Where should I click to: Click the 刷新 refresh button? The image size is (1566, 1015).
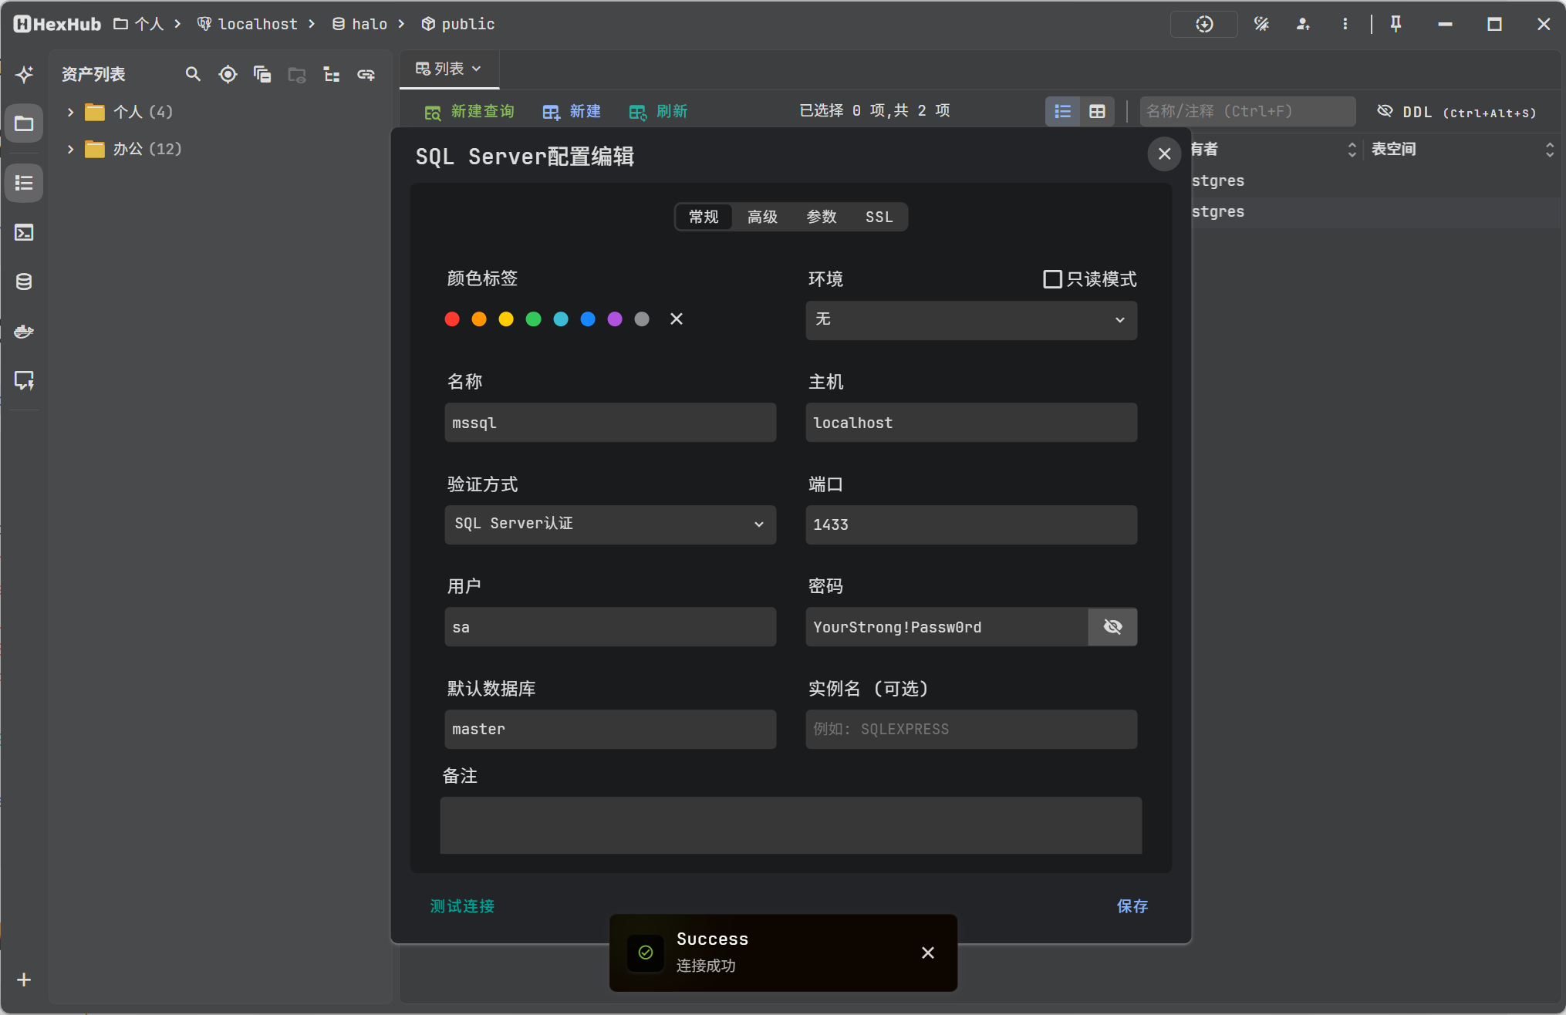pos(658,112)
